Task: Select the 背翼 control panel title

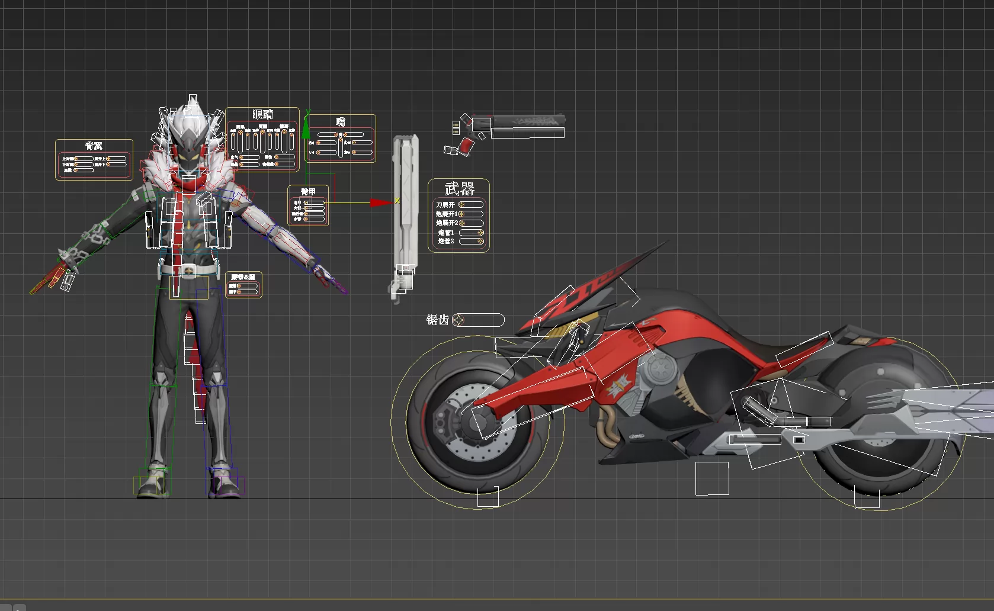Action: point(94,146)
